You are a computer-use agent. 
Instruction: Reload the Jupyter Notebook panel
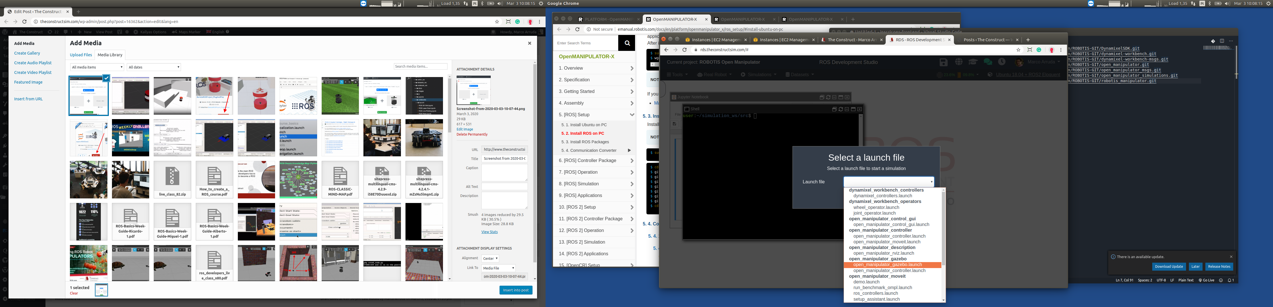pyautogui.click(x=828, y=98)
